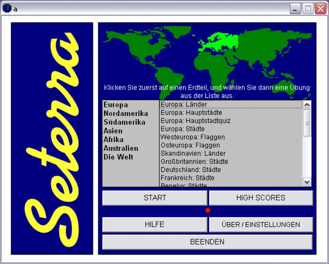Select exercise Europa: Städte
329x264 pixels.
coord(231,129)
